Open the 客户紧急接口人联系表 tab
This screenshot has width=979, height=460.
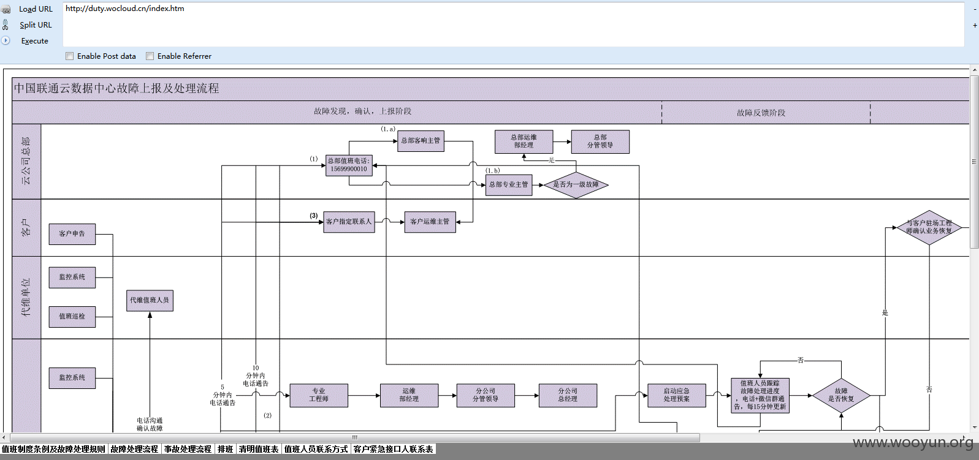click(x=393, y=449)
